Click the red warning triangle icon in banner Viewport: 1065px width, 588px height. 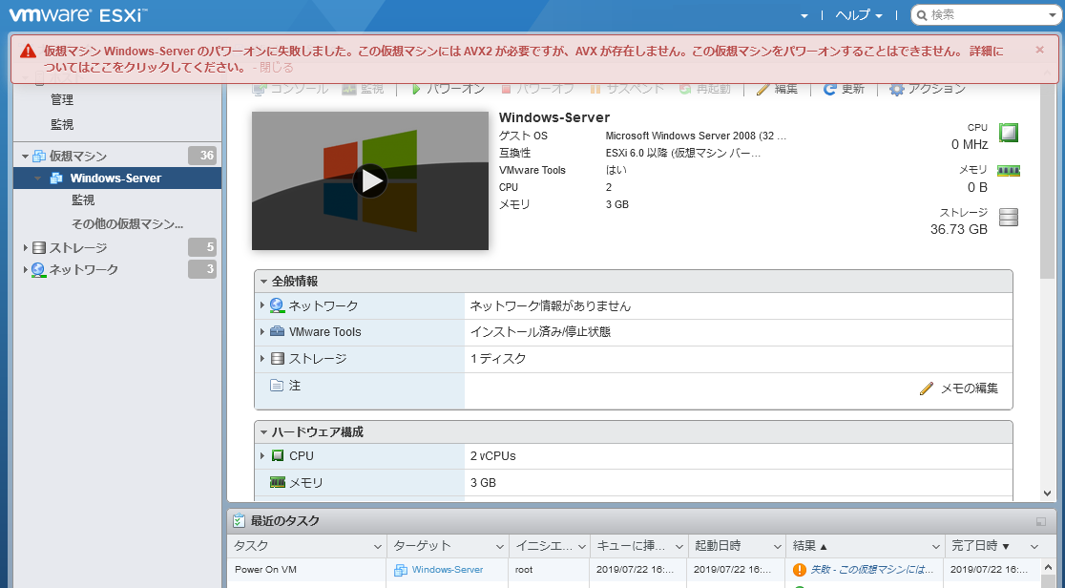(28, 51)
